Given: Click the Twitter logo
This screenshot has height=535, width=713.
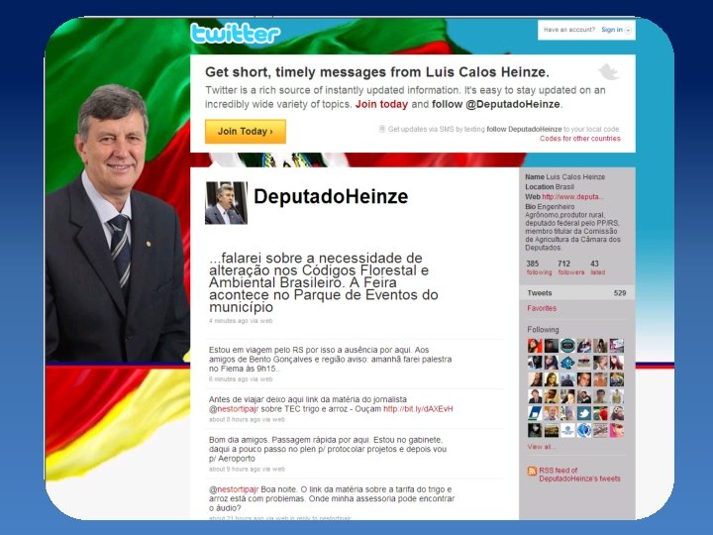Looking at the screenshot, I should click(x=235, y=33).
